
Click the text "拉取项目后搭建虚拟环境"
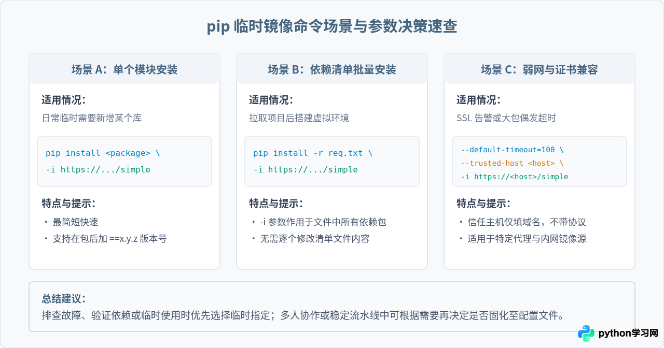[x=299, y=118]
